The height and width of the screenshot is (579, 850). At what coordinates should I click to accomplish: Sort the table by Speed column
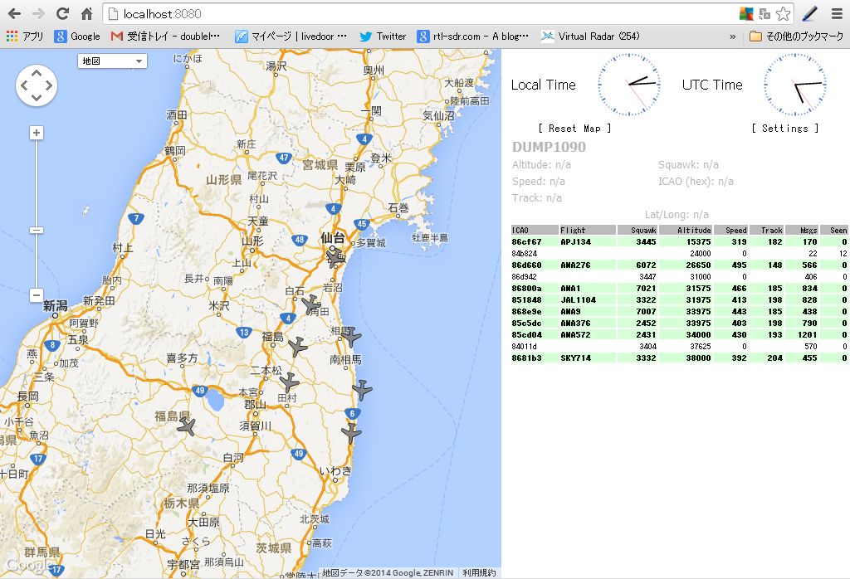pos(730,231)
